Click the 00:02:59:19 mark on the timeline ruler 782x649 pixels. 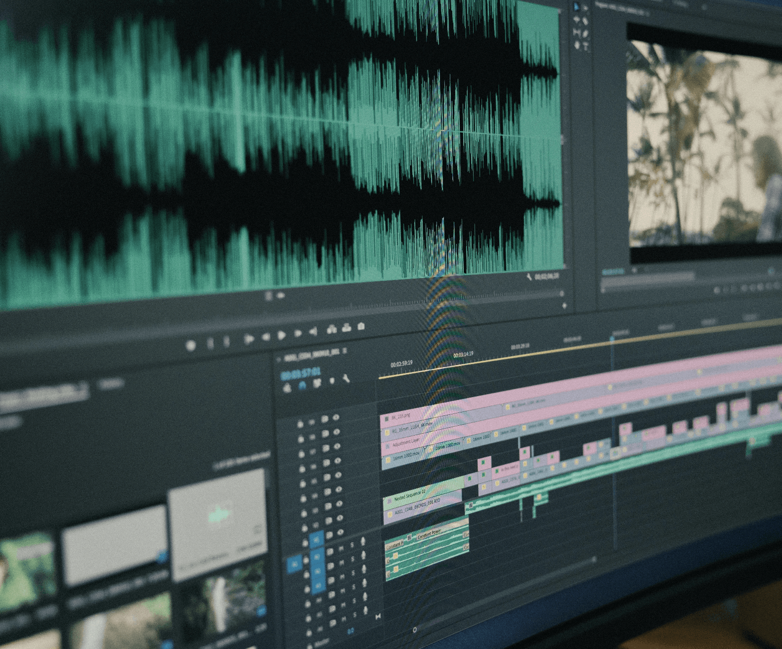point(401,364)
